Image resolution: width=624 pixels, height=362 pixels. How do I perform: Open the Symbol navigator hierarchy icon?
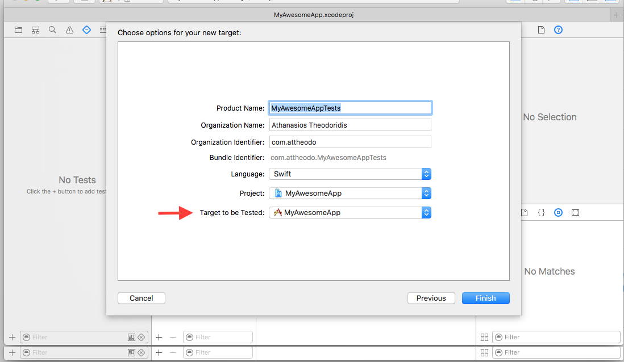[35, 30]
